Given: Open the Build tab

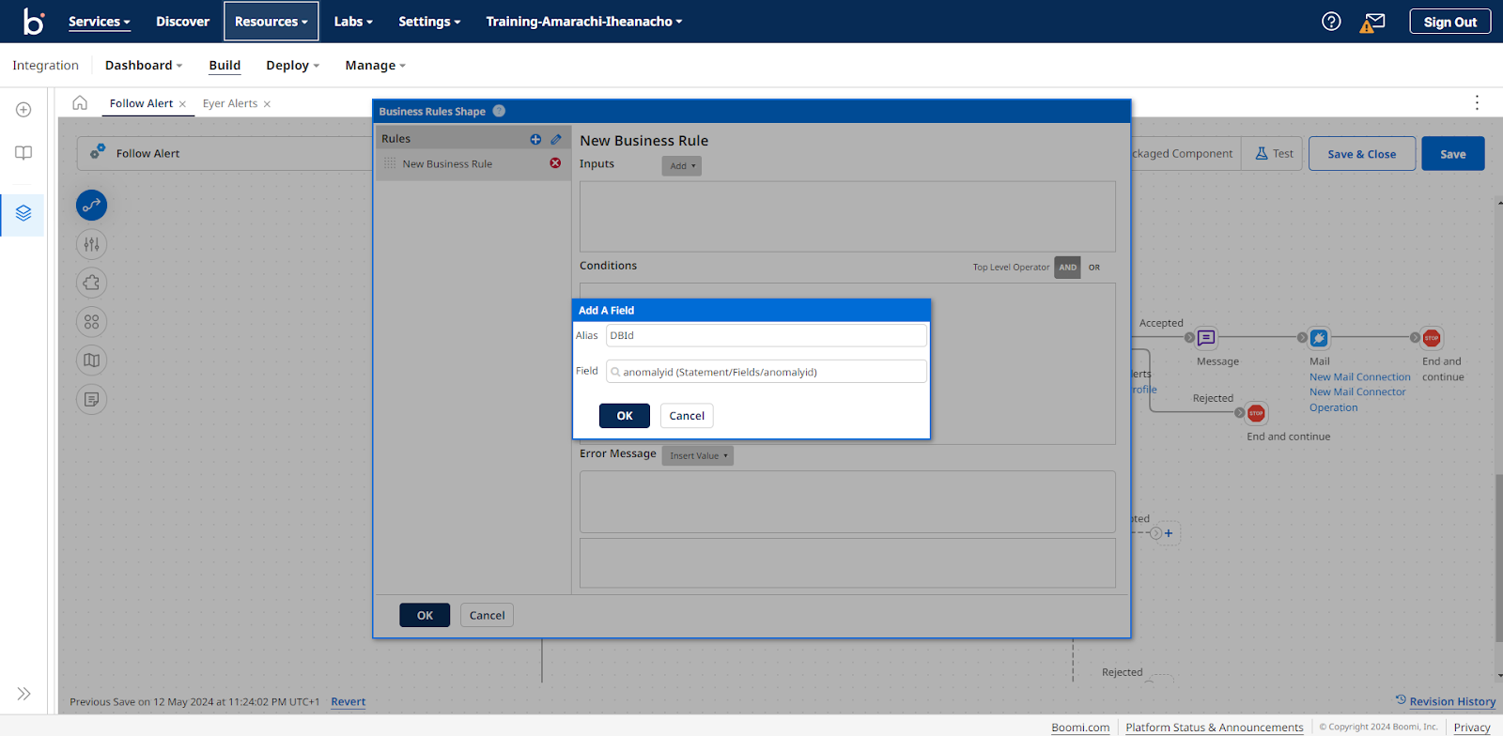Looking at the screenshot, I should pyautogui.click(x=225, y=66).
